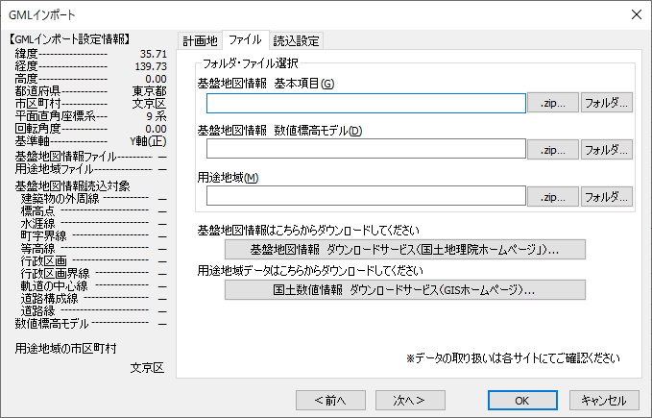Image resolution: width=652 pixels, height=418 pixels.
Task: Open 基盤地図情報 ダウンロードサービス link button
Action: (403, 250)
